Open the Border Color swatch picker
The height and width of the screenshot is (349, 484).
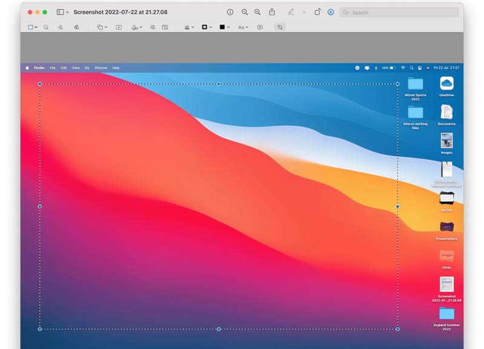tap(207, 27)
